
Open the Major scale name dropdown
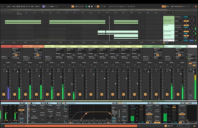click(54, 6)
